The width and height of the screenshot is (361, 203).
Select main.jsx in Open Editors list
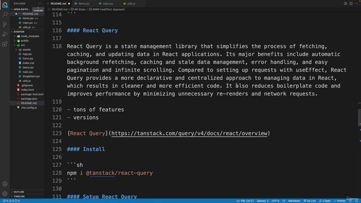pos(28,23)
